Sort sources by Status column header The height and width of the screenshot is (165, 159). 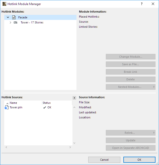pyautogui.click(x=57, y=103)
